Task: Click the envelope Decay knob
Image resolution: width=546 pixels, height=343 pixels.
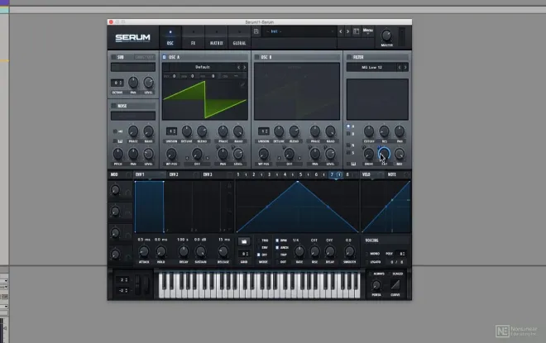Action: [x=183, y=251]
